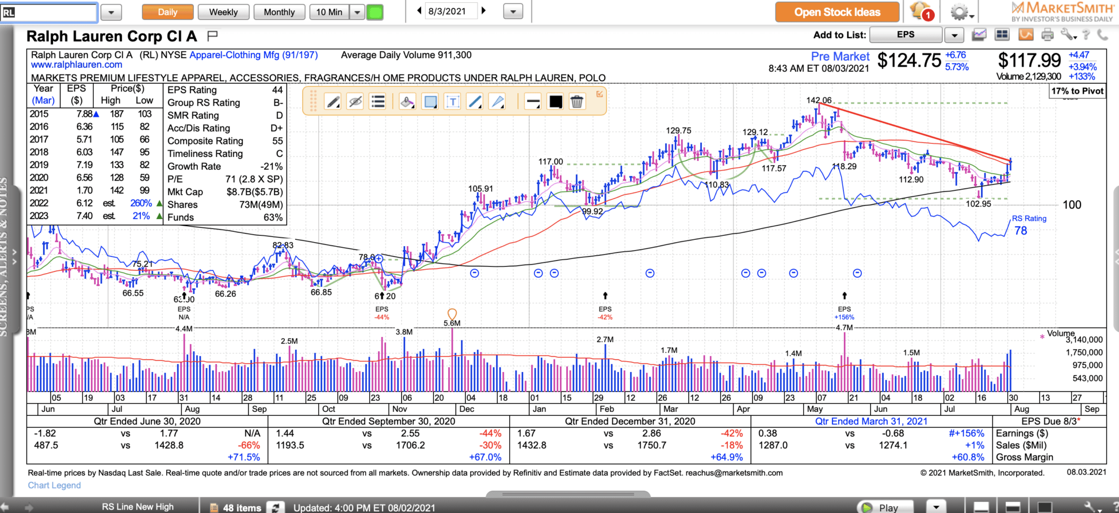Click Open Stock Ideas button
The image size is (1119, 513).
click(837, 12)
